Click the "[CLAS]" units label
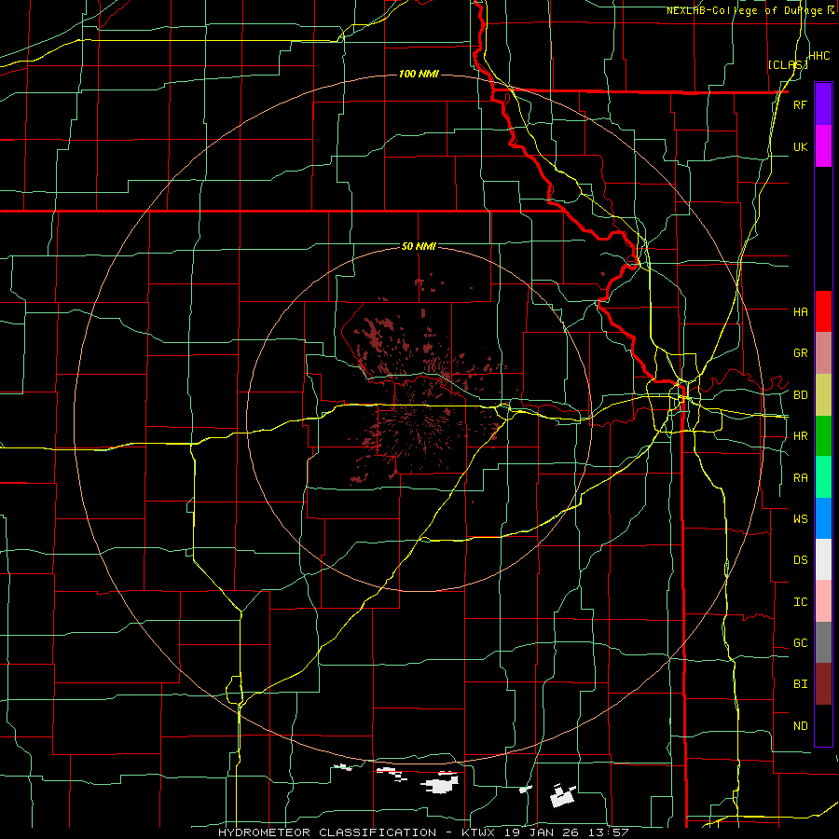 (x=788, y=64)
